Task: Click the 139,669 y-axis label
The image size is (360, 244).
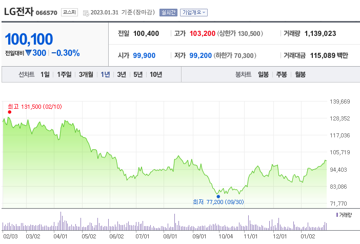Action: (340, 101)
